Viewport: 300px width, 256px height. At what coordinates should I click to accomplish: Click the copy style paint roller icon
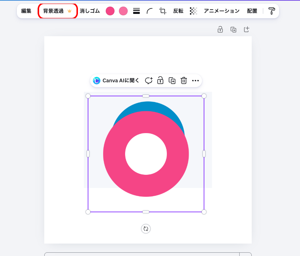pos(272,11)
